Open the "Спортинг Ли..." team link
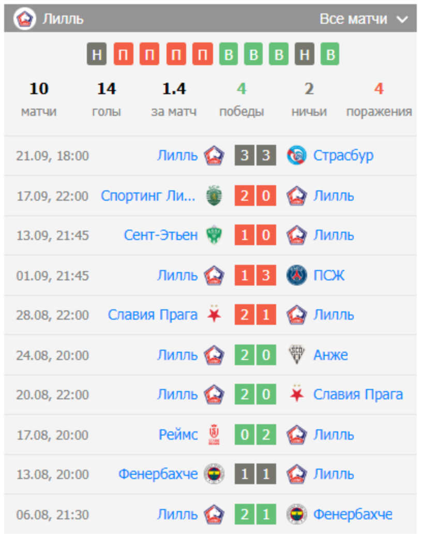Screen dimensions: 423x539 point(148,196)
